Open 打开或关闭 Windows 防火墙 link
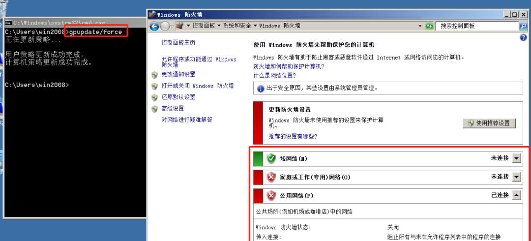 198,86
